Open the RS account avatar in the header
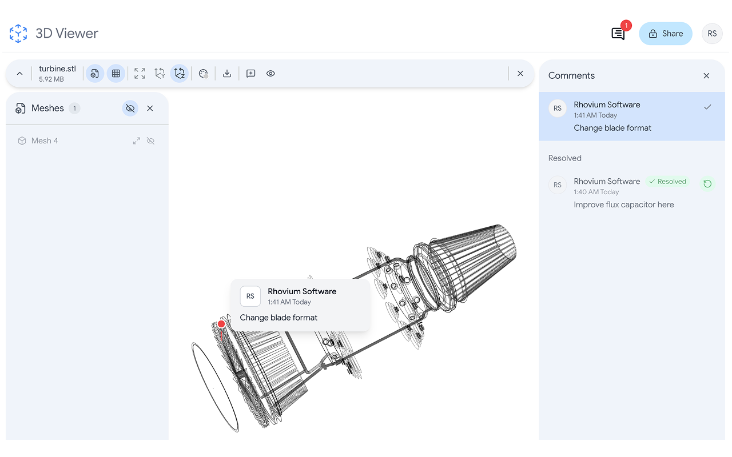This screenshot has height=457, width=732. (x=712, y=34)
